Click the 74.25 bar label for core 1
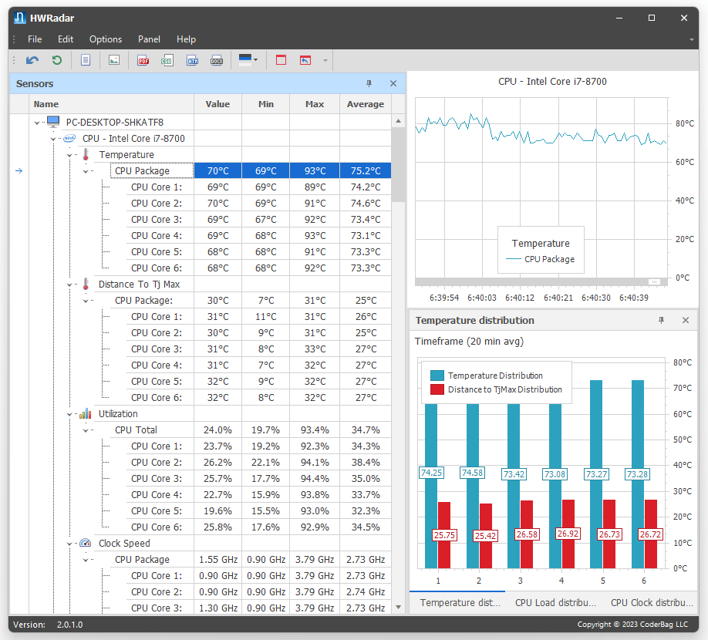The height and width of the screenshot is (640, 708). click(431, 473)
